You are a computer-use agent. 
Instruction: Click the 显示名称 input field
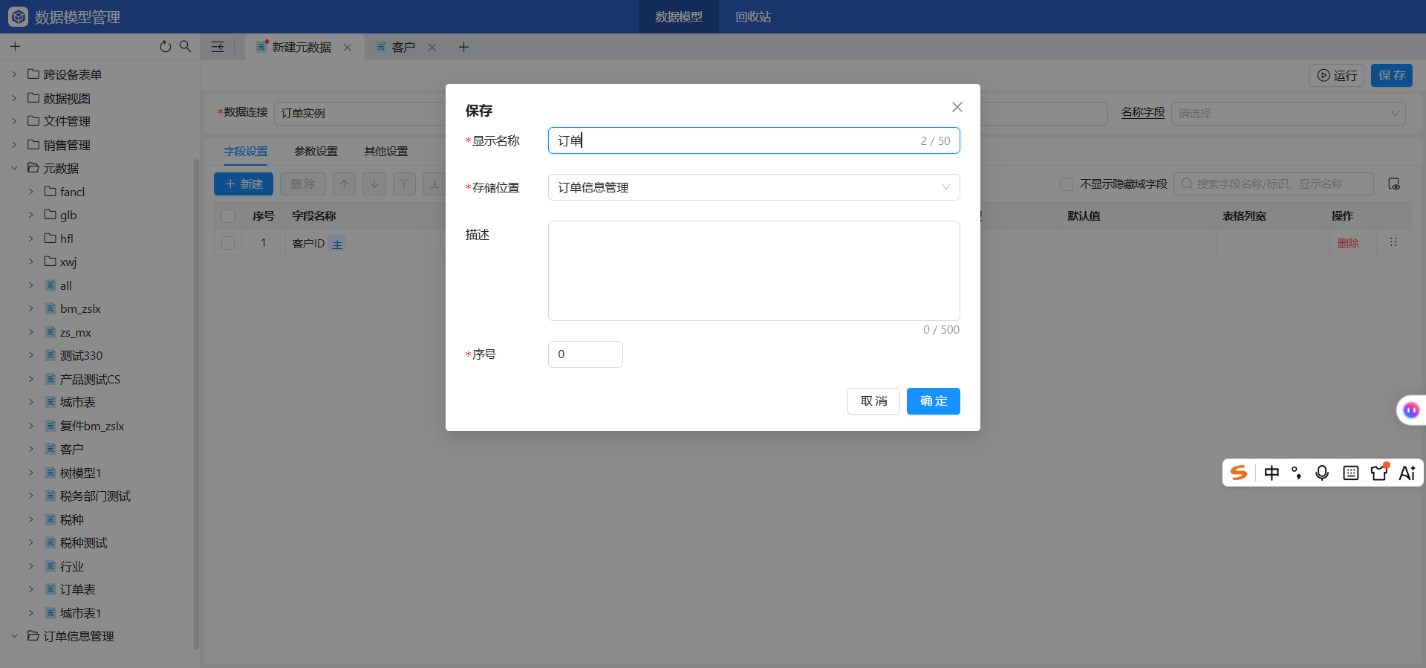point(754,140)
